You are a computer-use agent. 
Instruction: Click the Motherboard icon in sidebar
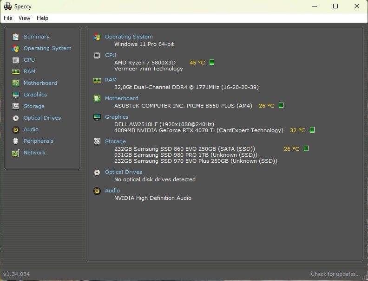(x=16, y=83)
